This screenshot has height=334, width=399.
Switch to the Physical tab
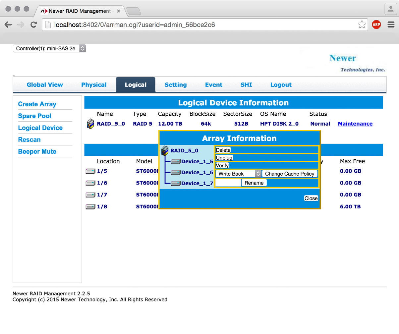pyautogui.click(x=94, y=85)
